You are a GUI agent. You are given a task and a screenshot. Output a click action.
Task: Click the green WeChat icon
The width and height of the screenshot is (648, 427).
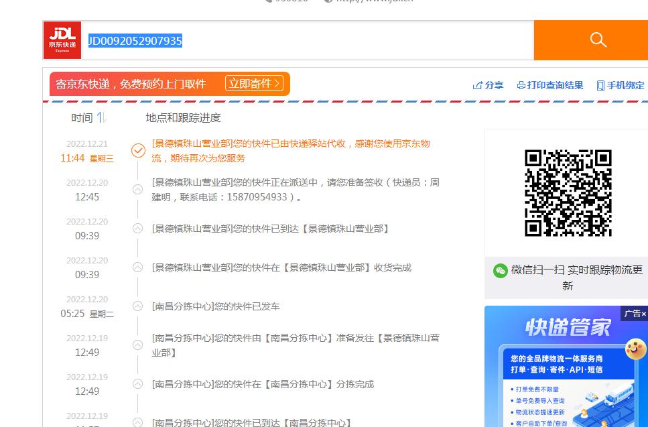[500, 271]
